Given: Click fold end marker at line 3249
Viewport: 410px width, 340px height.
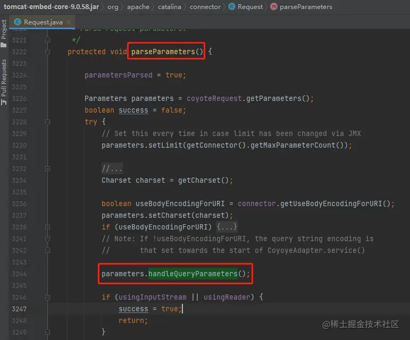Looking at the screenshot, I should 47,332.
